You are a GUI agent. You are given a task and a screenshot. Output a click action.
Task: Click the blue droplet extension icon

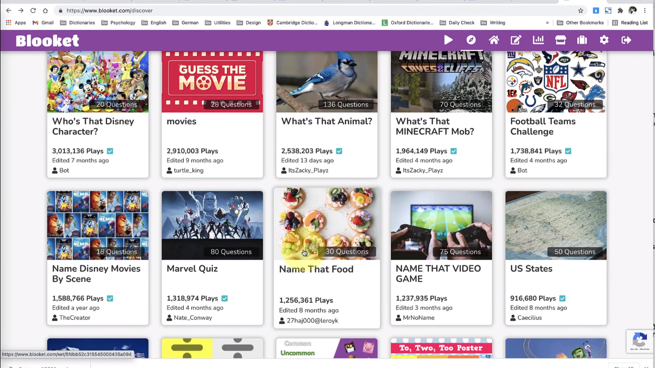pos(596,11)
